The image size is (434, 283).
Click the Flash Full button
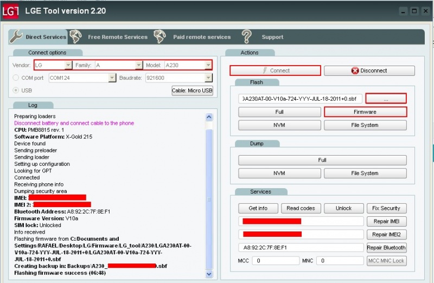click(x=279, y=112)
